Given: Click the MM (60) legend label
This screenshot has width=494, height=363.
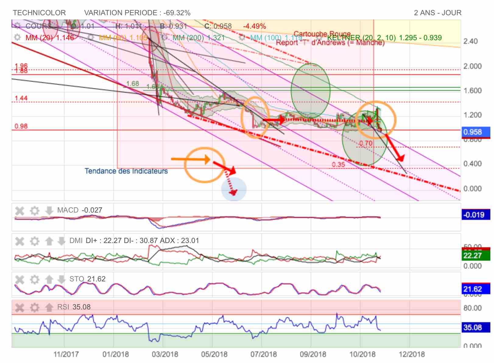Looking at the screenshot, I should click(123, 38).
